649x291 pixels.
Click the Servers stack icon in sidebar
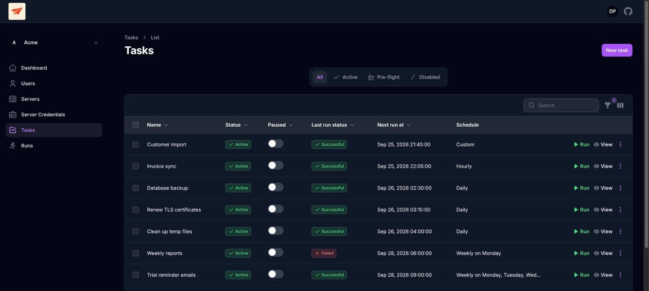(13, 99)
